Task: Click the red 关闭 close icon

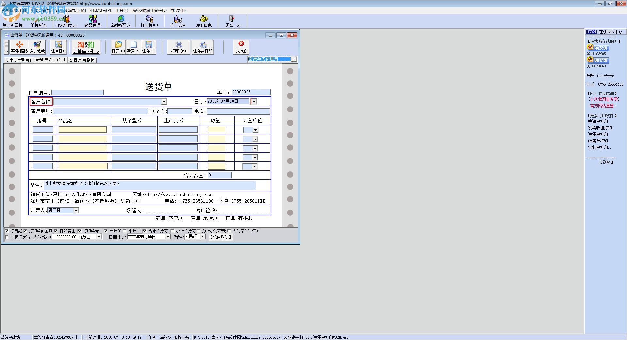Action: click(x=241, y=47)
